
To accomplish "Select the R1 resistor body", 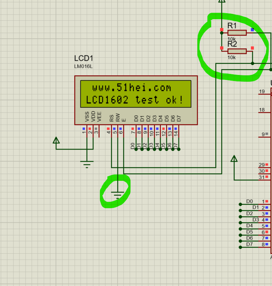I will tap(237, 33).
